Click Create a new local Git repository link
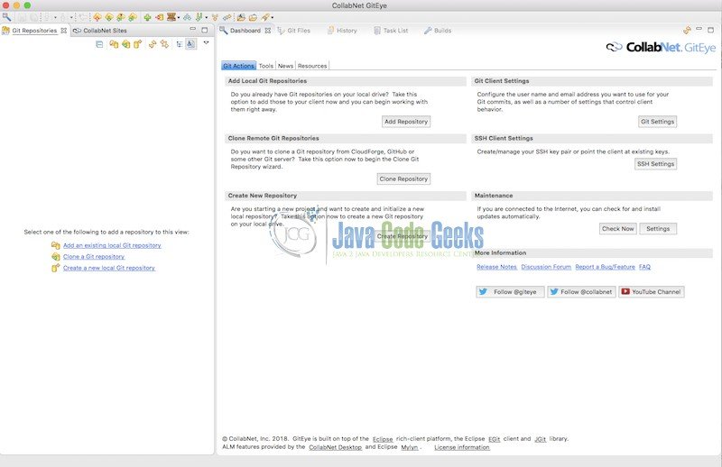Screen dimensions: 722x467 pos(108,268)
